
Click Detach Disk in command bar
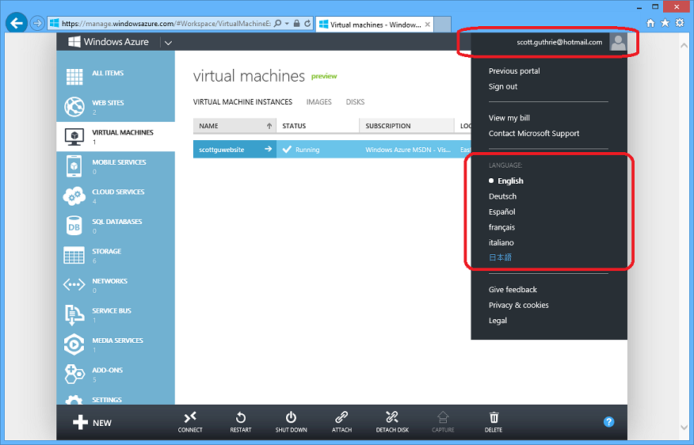click(392, 422)
